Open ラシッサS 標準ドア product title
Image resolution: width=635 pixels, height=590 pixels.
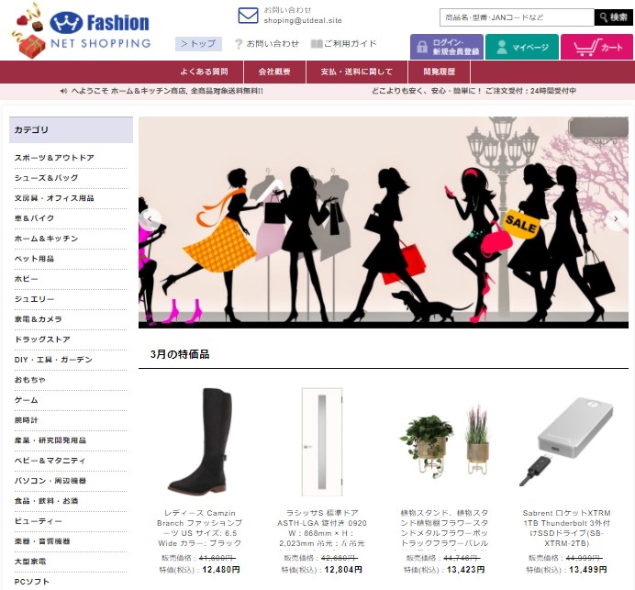322,528
